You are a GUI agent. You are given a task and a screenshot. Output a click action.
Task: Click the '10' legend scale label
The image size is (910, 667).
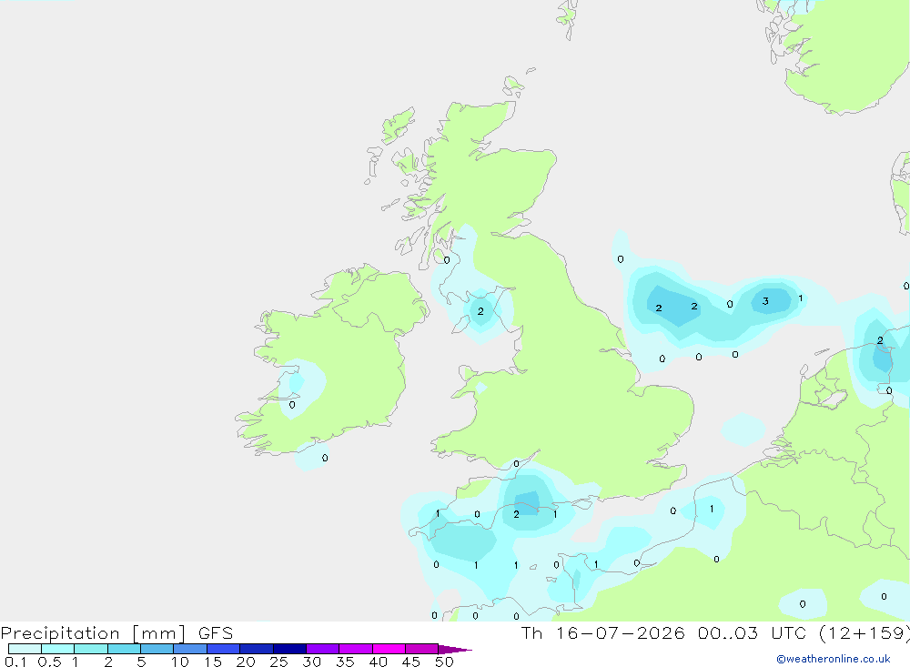pos(180,662)
